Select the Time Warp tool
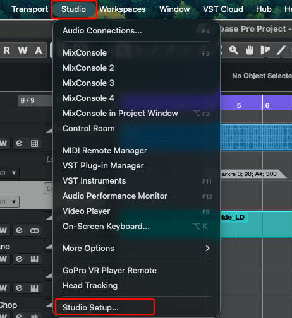292x318 pixels. (265, 50)
